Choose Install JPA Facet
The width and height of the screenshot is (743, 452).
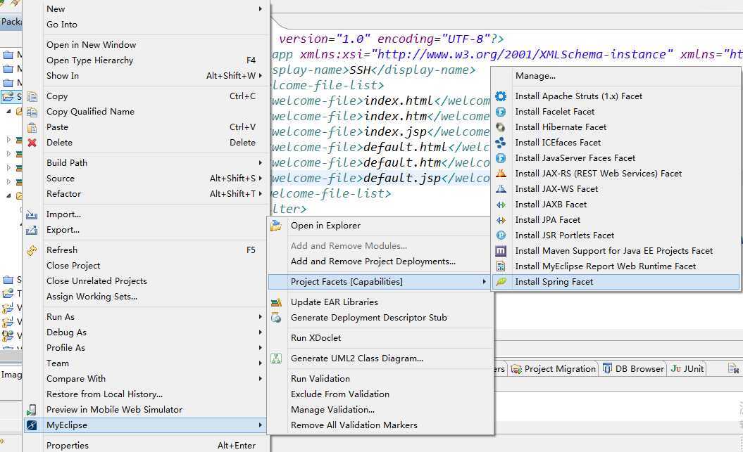547,220
